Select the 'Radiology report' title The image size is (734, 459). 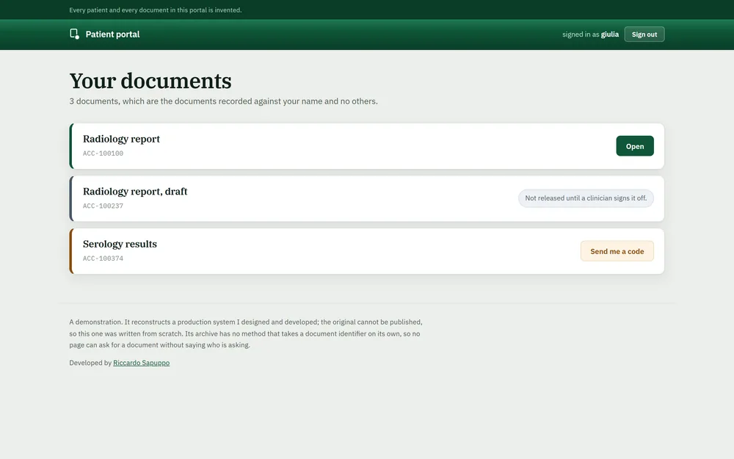121,139
